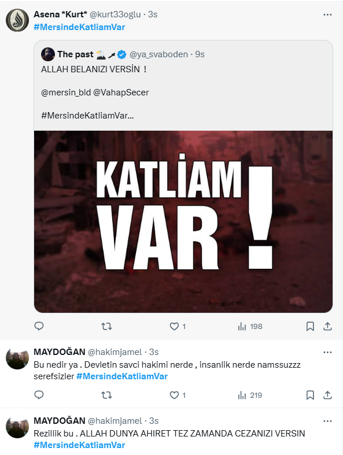Viewport: 343px width, 455px height.
Task: Share Asena Kurt's tweet
Action: click(x=327, y=327)
